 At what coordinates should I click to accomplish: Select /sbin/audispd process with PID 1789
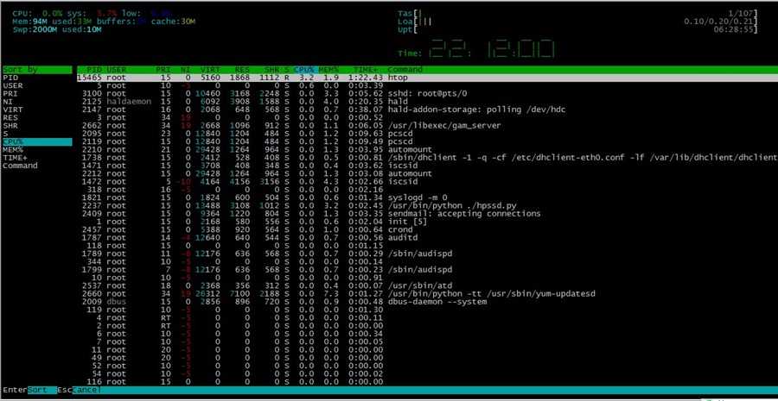point(427,254)
